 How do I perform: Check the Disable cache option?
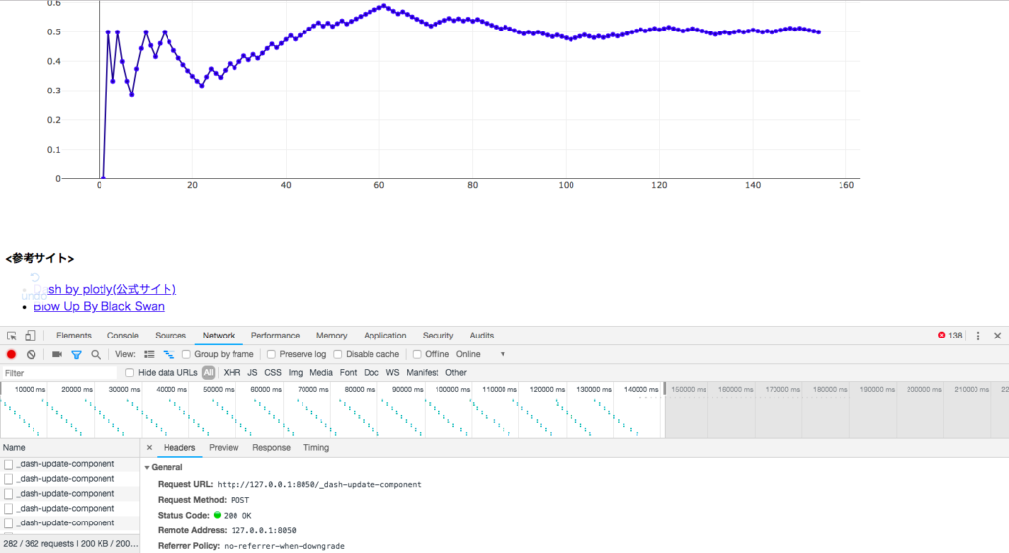(338, 354)
